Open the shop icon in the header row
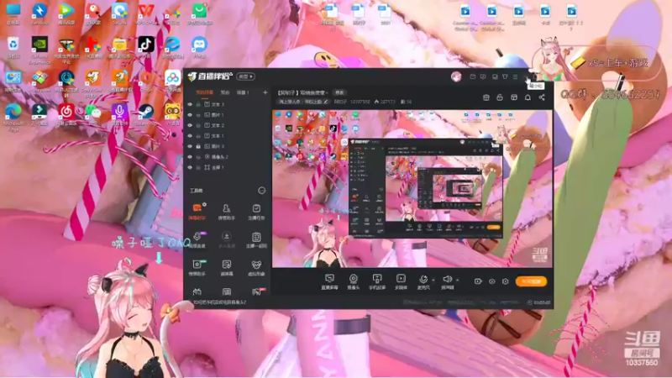This screenshot has height=378, width=672. tap(486, 97)
